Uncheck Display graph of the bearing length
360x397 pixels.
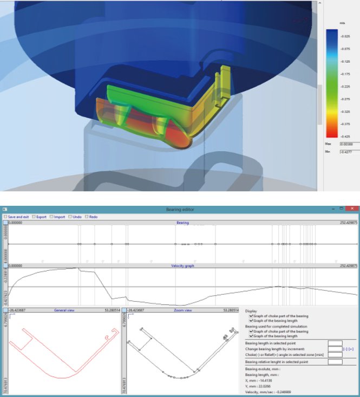tap(251, 321)
